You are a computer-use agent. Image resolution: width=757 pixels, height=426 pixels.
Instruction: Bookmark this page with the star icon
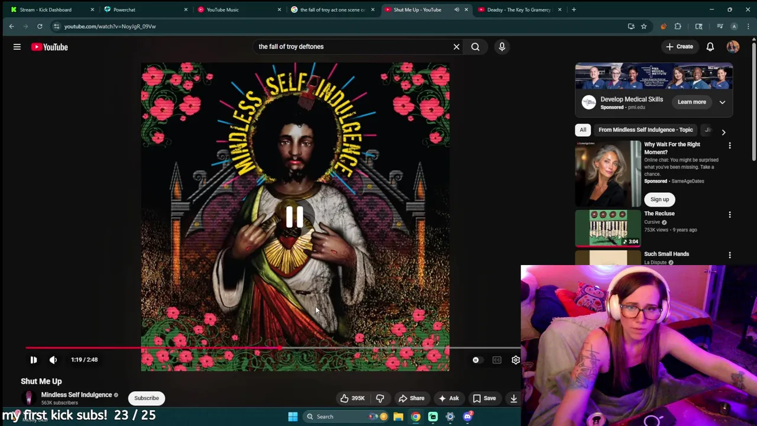point(643,26)
